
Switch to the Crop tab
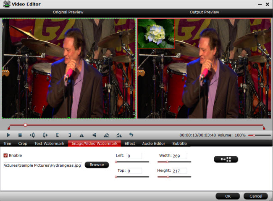tap(23, 144)
